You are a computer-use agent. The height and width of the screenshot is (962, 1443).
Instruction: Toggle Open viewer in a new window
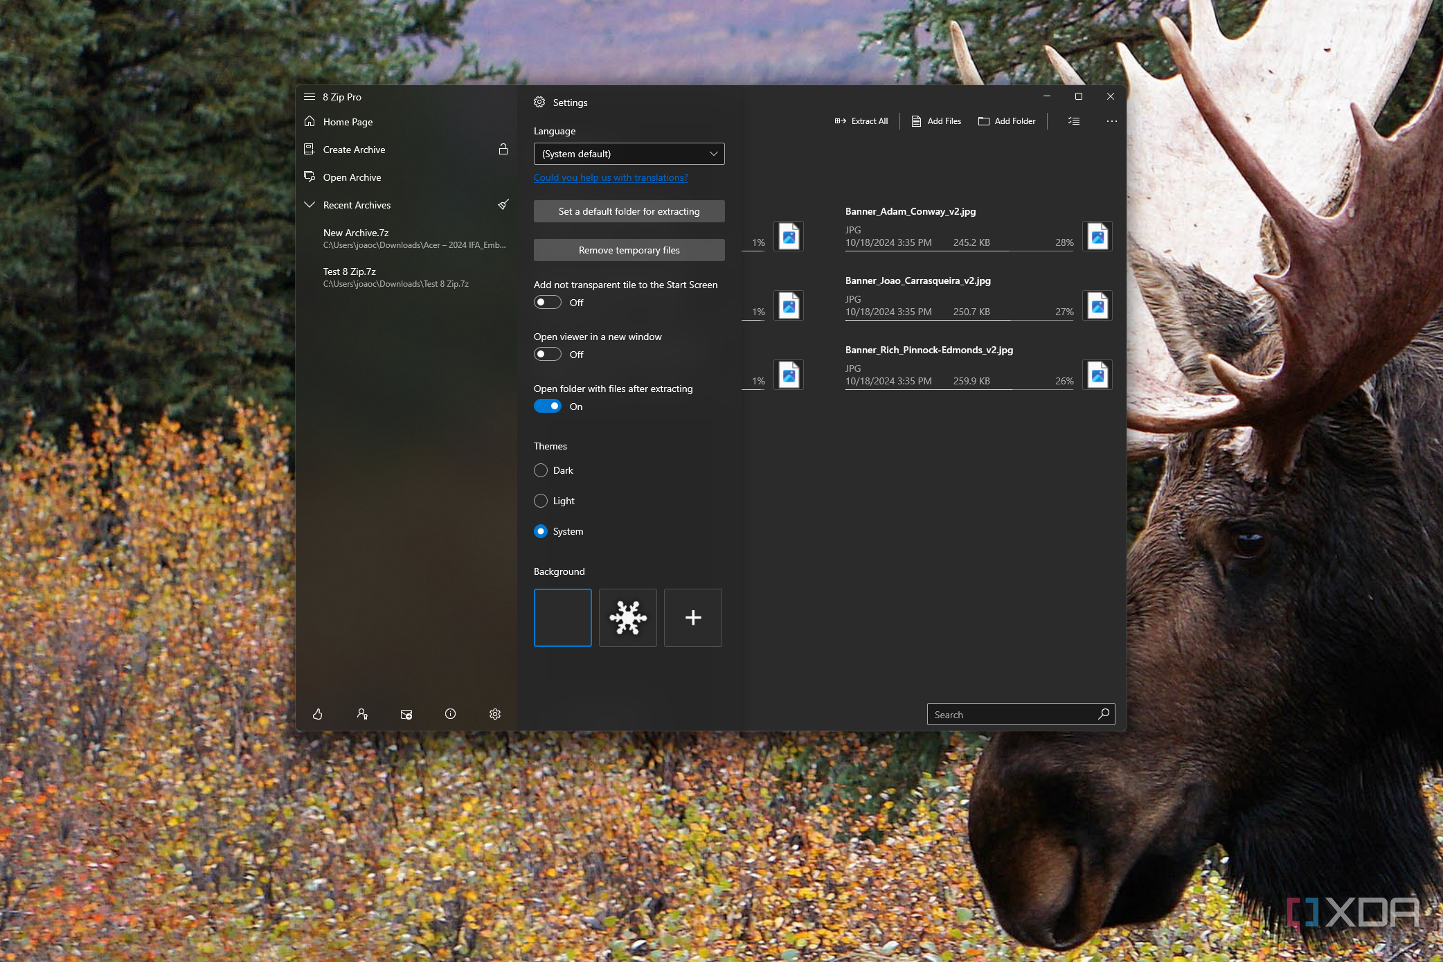click(x=548, y=355)
